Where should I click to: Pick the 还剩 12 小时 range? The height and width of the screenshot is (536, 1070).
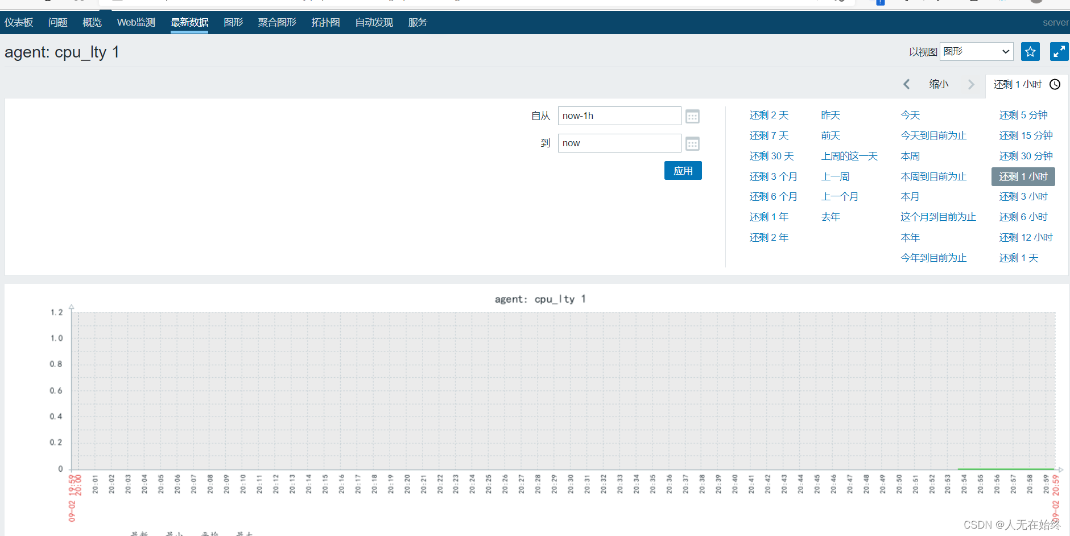tap(1026, 238)
